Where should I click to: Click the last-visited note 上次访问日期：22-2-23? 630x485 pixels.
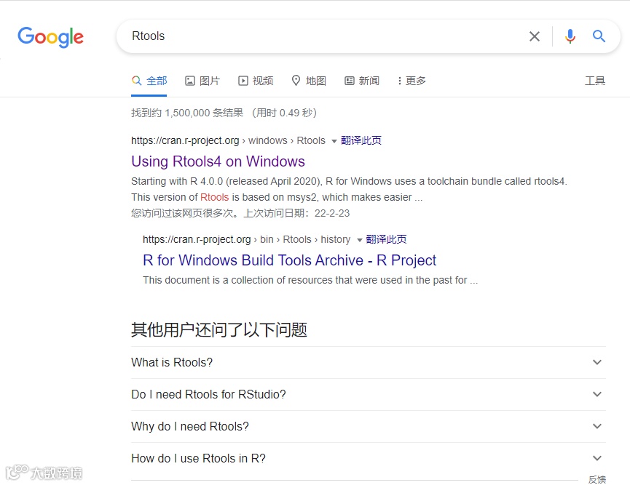(296, 213)
